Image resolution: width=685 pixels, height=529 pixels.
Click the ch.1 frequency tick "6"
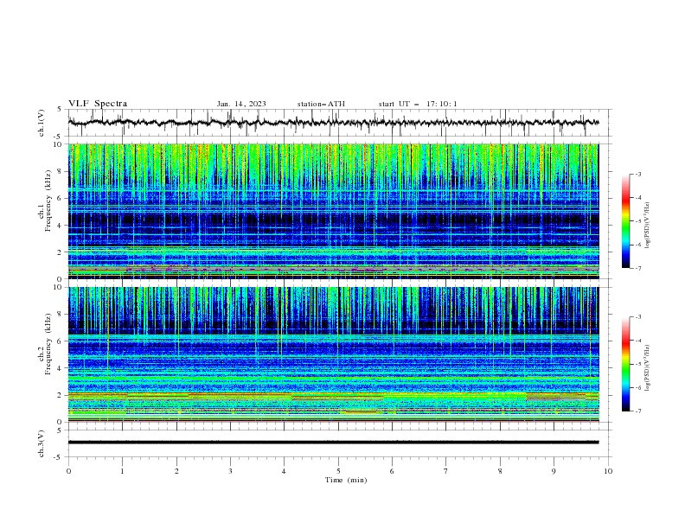[61, 198]
